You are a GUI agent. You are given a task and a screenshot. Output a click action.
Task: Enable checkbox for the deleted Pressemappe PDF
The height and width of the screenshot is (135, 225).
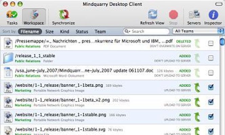point(211,43)
